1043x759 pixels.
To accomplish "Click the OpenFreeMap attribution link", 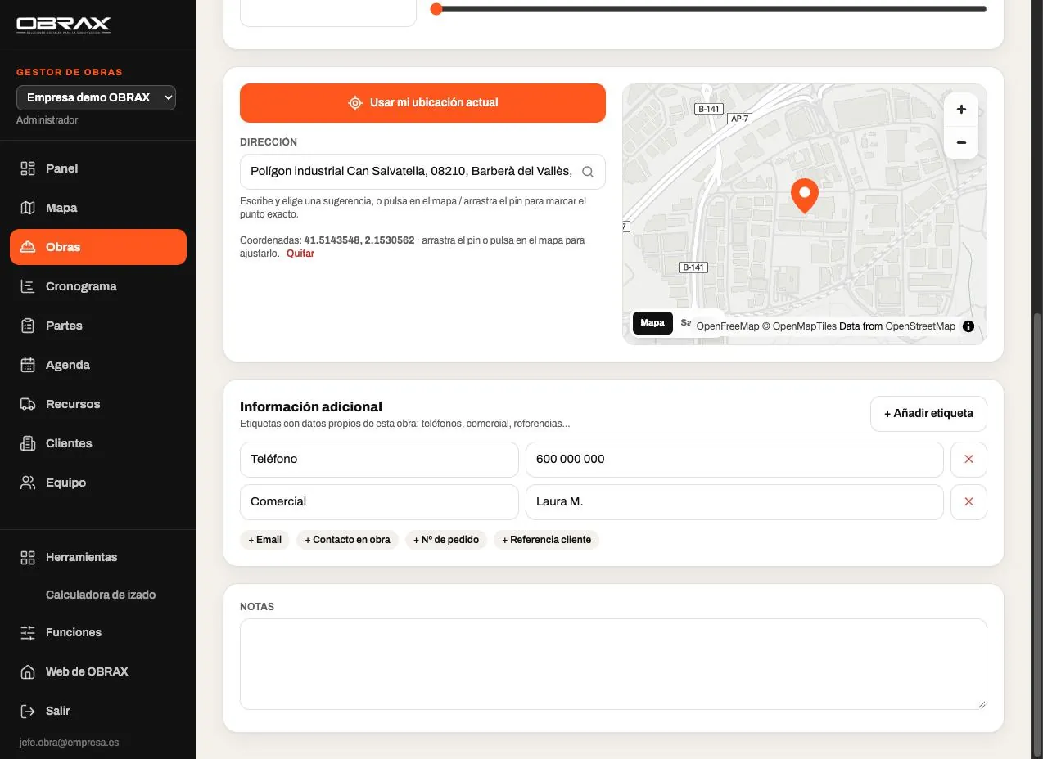I will coord(728,326).
